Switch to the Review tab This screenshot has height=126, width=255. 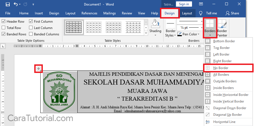coord(127,13)
